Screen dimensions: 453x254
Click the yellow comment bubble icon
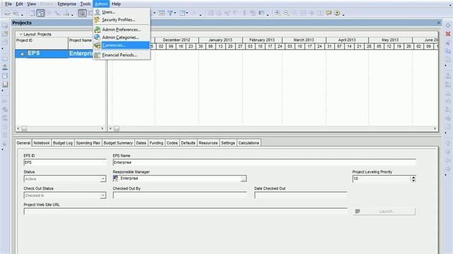pyautogui.click(x=328, y=13)
